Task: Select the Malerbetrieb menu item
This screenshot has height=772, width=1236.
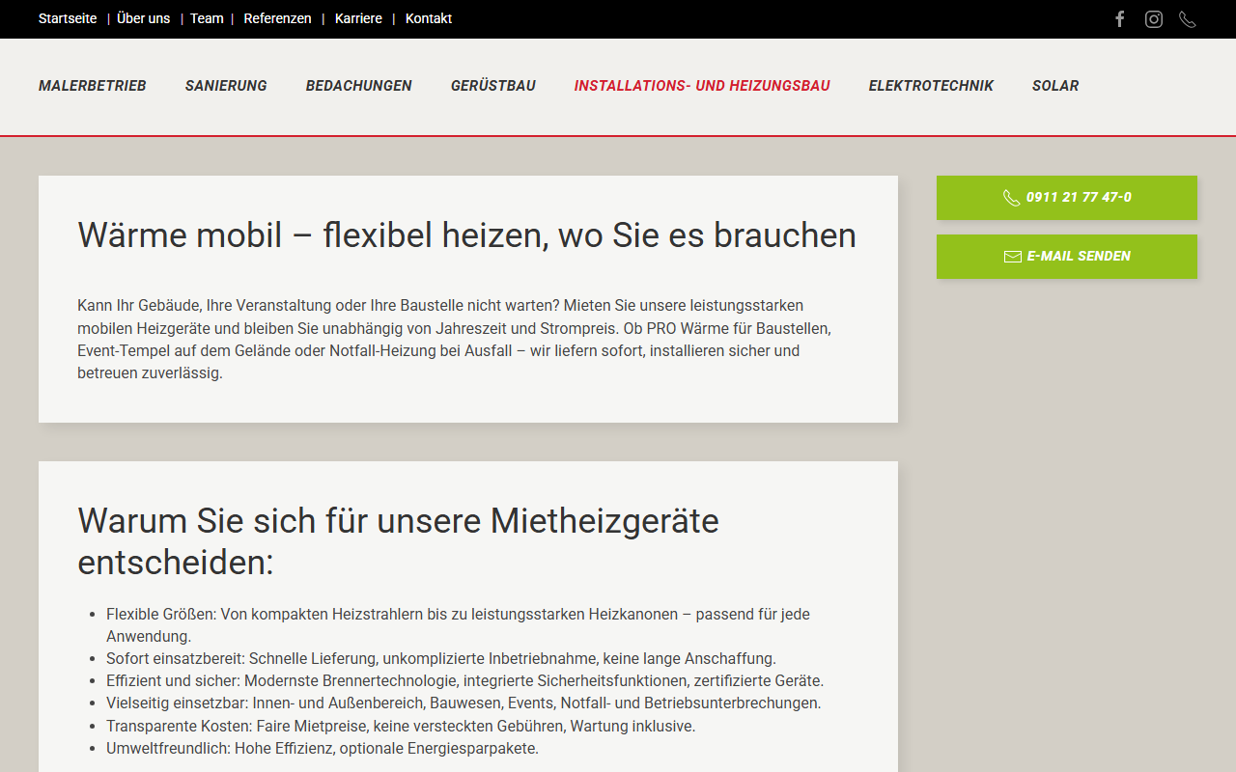Action: (93, 86)
